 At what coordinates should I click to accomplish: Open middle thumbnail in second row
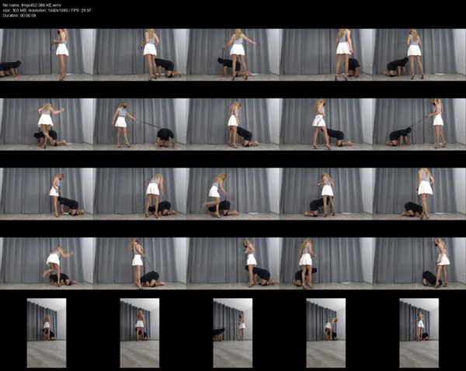[x=233, y=124]
